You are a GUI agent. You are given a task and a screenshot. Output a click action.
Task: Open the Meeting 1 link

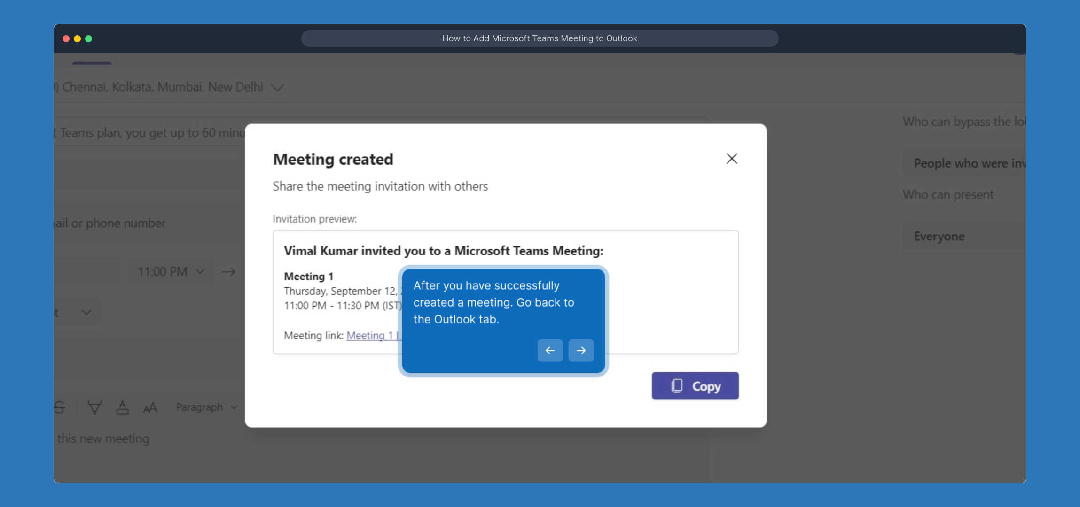pyautogui.click(x=369, y=336)
